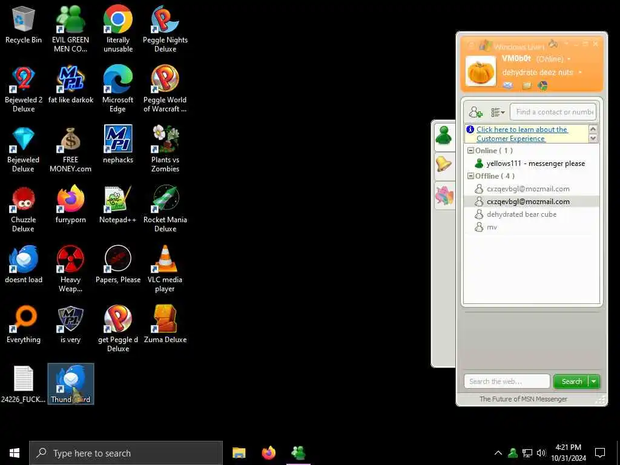Switch to the pink butterfly tab
This screenshot has height=465, width=620.
pos(444,196)
